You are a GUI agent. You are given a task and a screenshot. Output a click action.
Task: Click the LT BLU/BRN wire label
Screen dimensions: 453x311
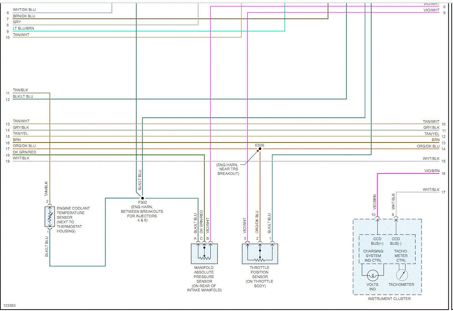point(23,28)
